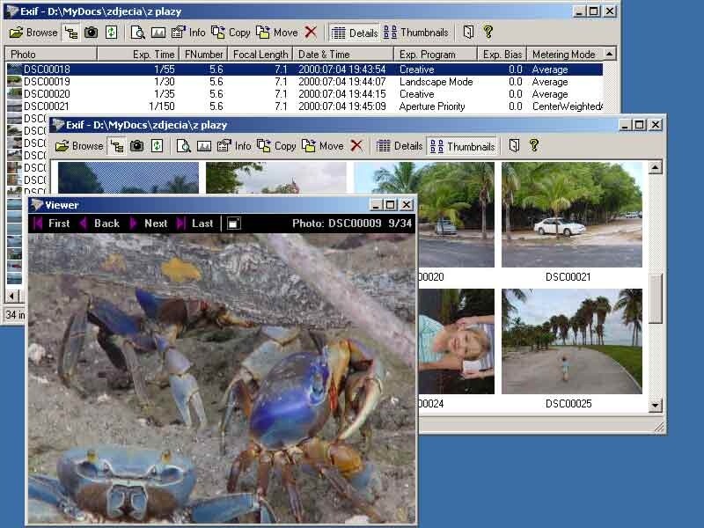This screenshot has width=704, height=528.
Task: Click the Exp. Program column header
Action: point(436,53)
